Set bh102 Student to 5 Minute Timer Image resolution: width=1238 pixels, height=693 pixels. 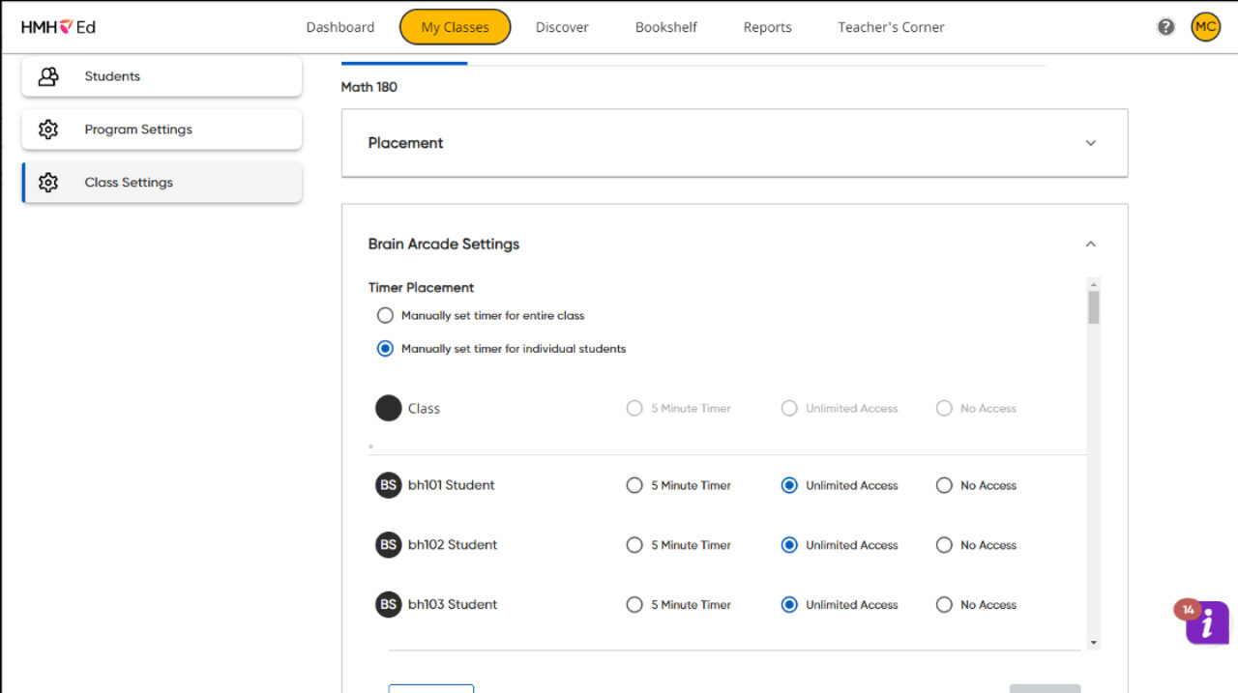coord(634,545)
